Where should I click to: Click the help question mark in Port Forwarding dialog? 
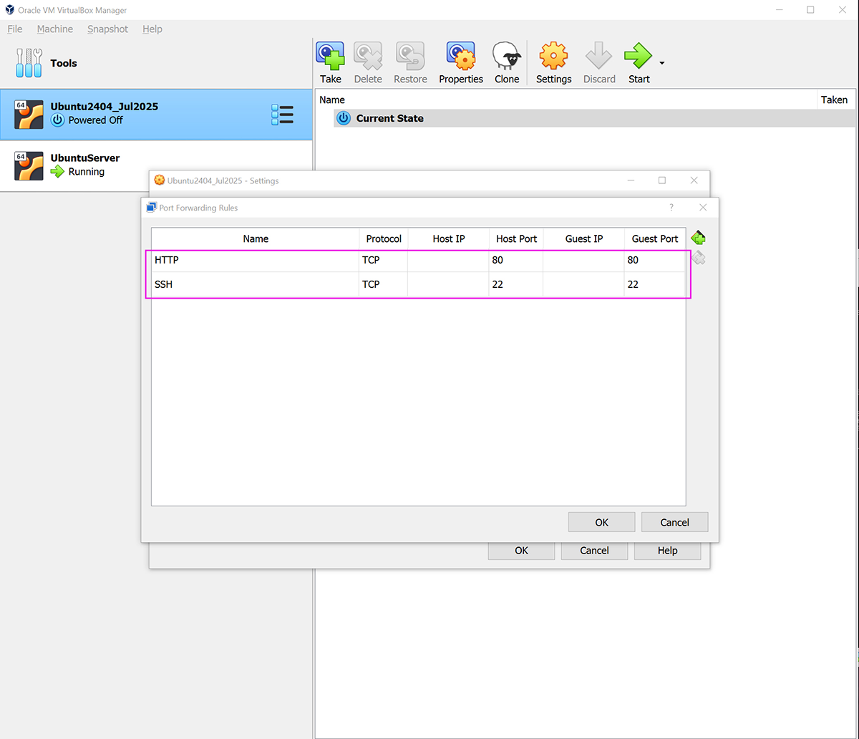[671, 208]
